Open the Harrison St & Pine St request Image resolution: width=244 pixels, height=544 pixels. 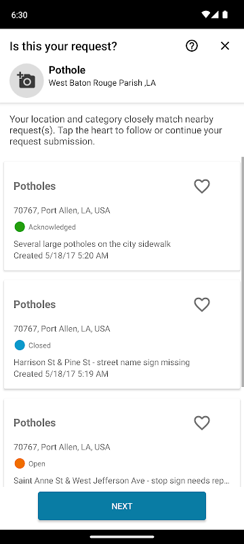pyautogui.click(x=122, y=335)
